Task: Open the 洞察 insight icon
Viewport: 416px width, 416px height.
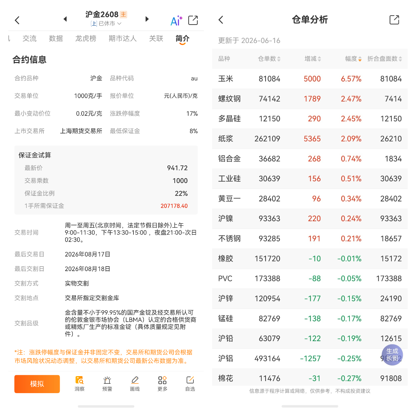Action: [x=79, y=384]
